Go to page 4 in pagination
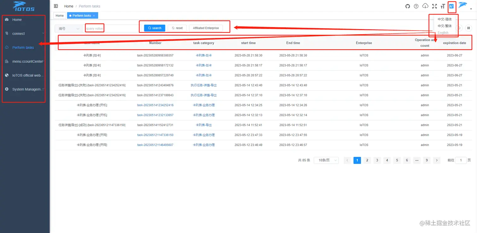This screenshot has width=477, height=233. pyautogui.click(x=387, y=160)
